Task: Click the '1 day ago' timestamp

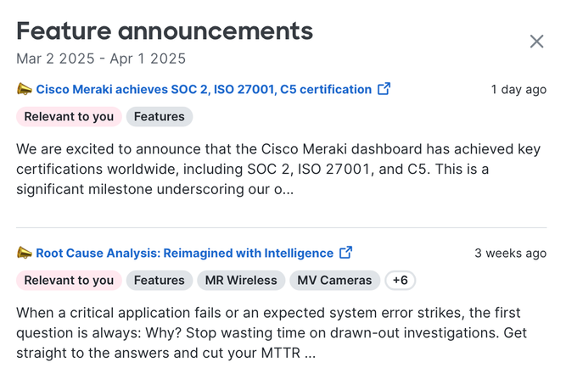Action: click(518, 90)
